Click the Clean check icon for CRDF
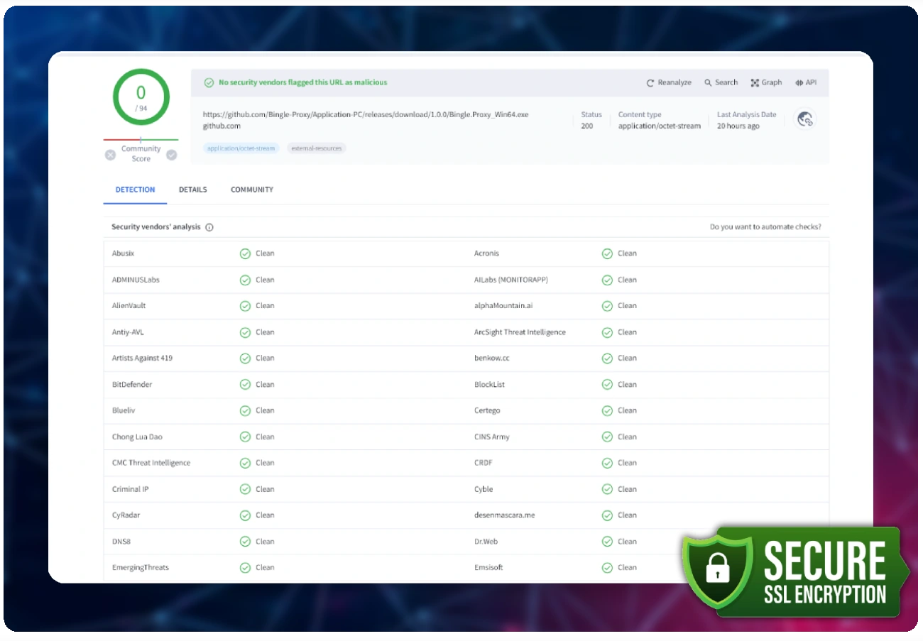The image size is (923, 641). [x=607, y=463]
